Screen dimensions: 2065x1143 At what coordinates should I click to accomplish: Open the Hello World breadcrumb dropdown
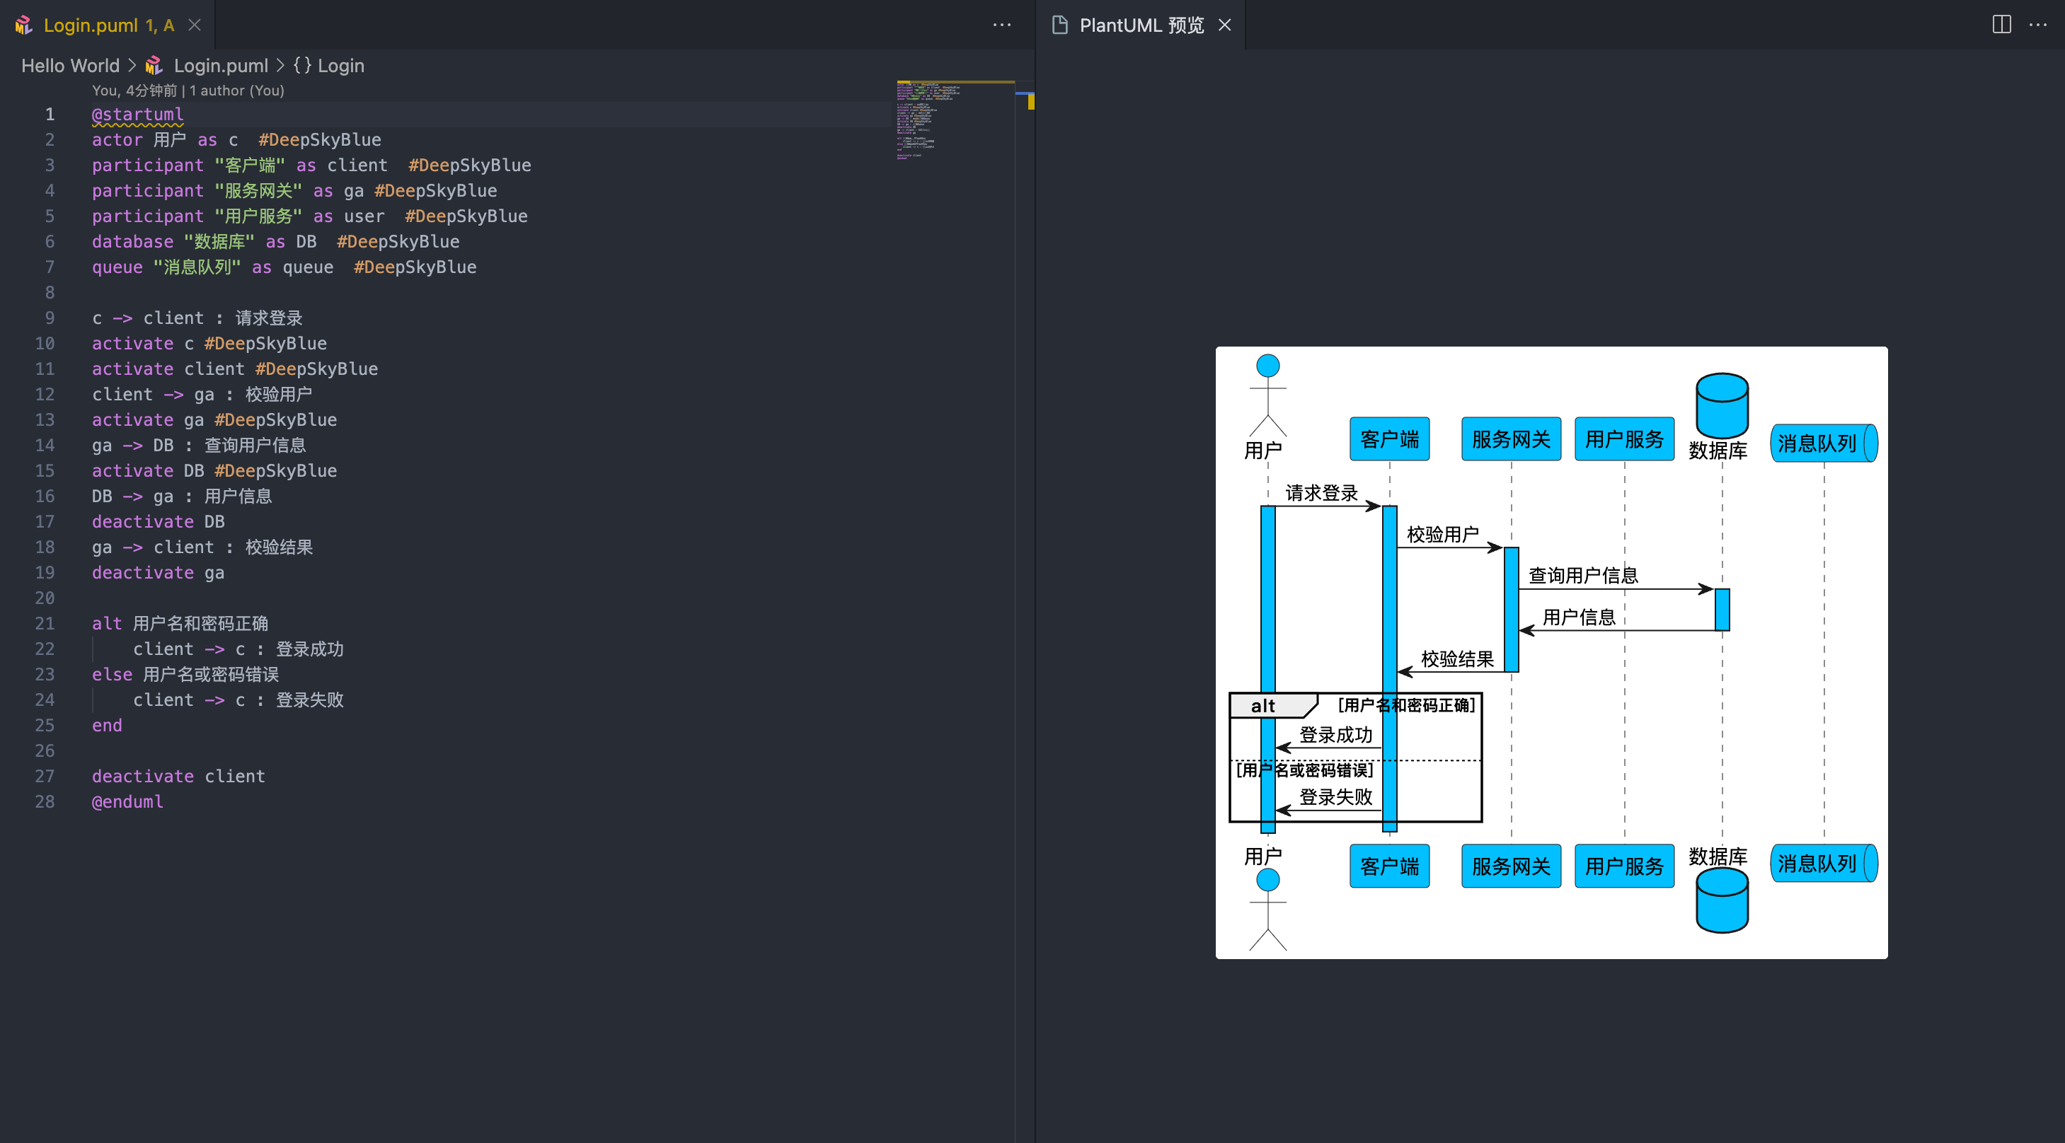70,66
